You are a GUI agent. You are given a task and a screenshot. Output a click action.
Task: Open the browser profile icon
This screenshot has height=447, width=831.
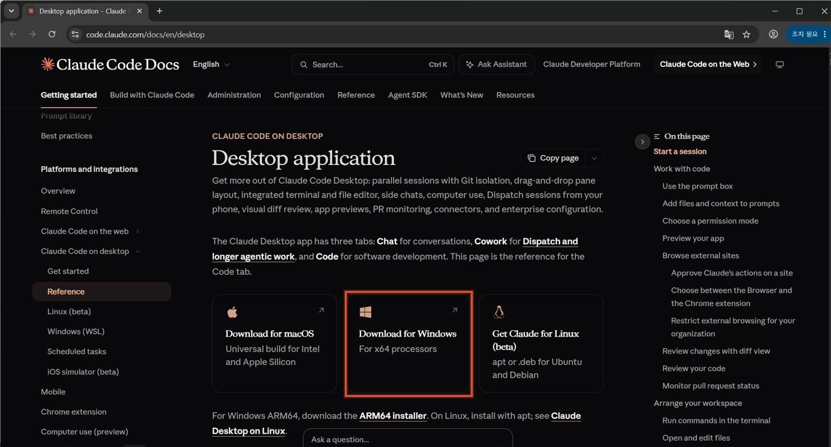773,34
